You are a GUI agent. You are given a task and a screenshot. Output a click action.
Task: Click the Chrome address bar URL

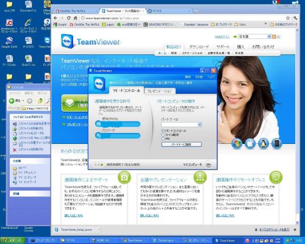(x=112, y=18)
